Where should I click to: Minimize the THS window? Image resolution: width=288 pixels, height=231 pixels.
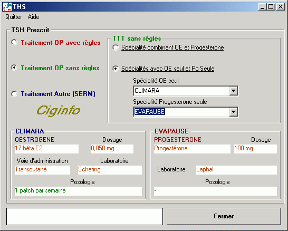tap(262, 7)
